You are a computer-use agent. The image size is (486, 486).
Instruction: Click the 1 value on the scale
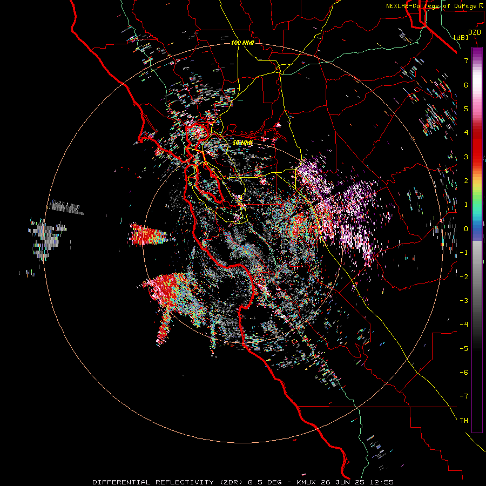coord(466,205)
